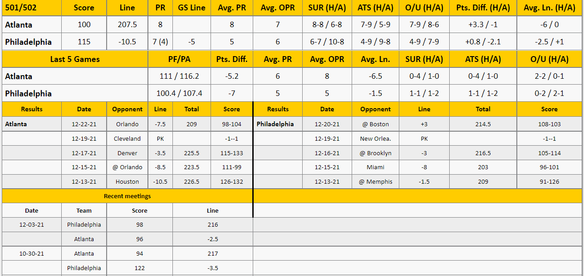Click the Avg. OPR header in top row
This screenshot has width=584, height=276.
pyautogui.click(x=278, y=8)
